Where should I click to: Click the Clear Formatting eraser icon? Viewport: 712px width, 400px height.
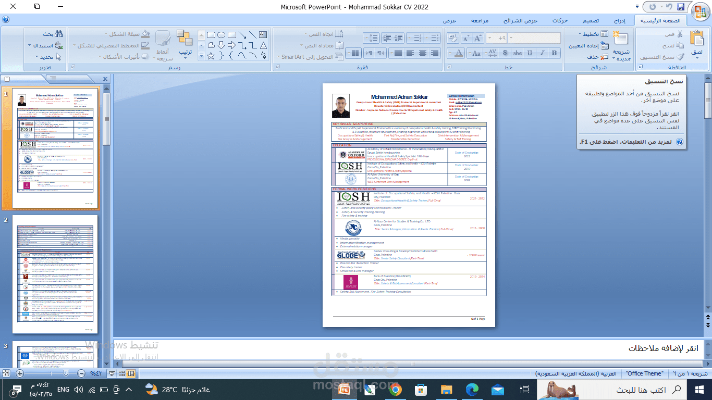(x=453, y=37)
